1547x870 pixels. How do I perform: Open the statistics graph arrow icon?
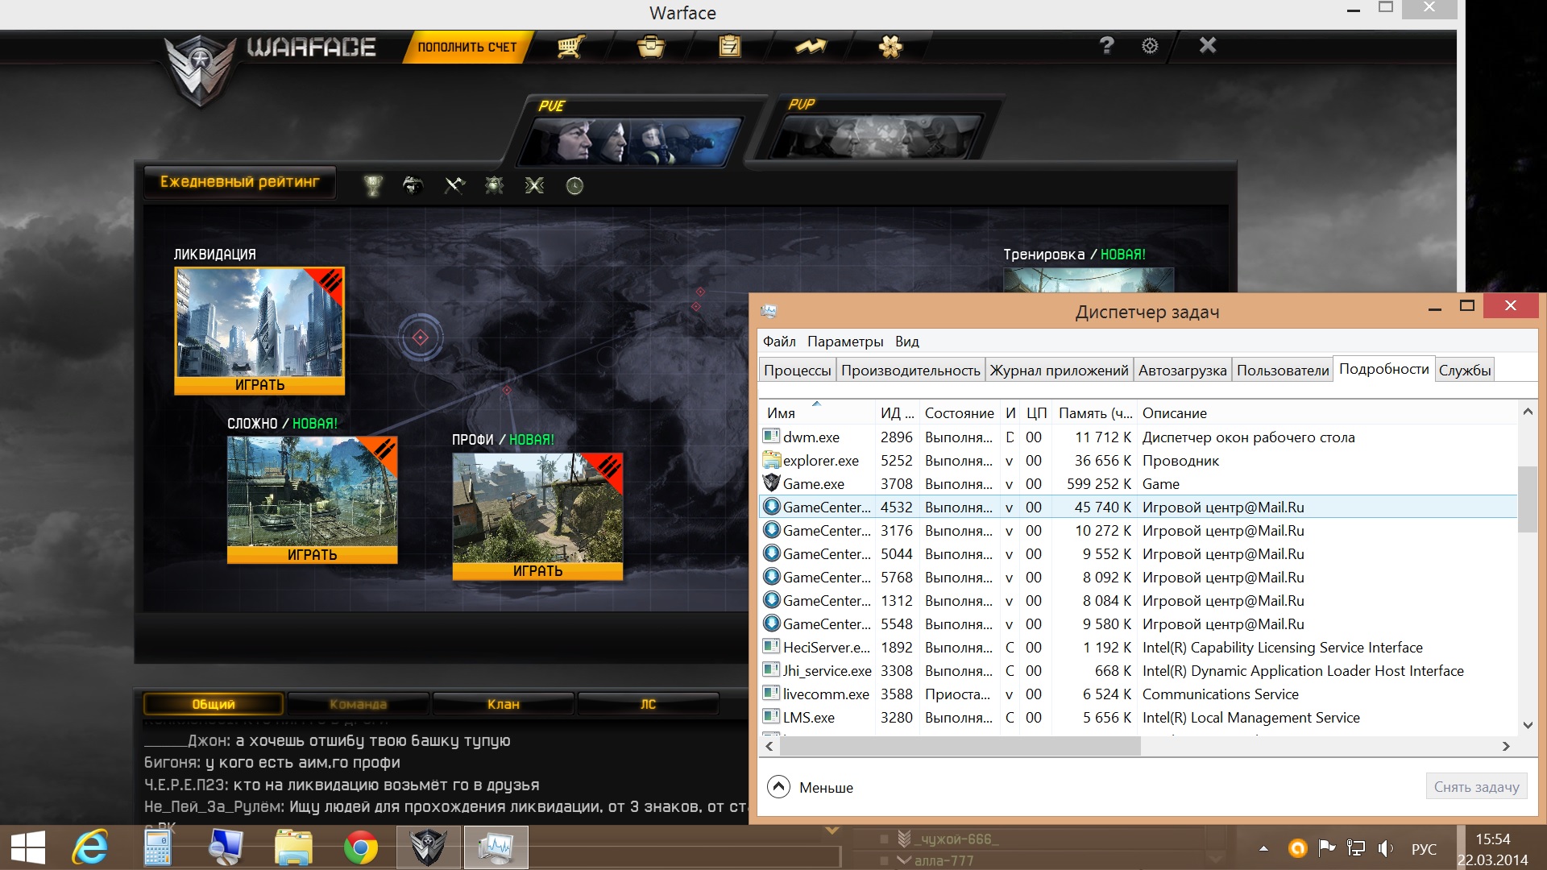click(x=811, y=47)
